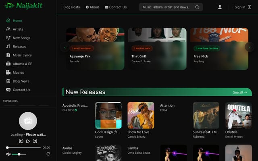Open Gbolar Mighty artist link
Image resolution: width=258 pixels, height=161 pixels.
(72, 153)
